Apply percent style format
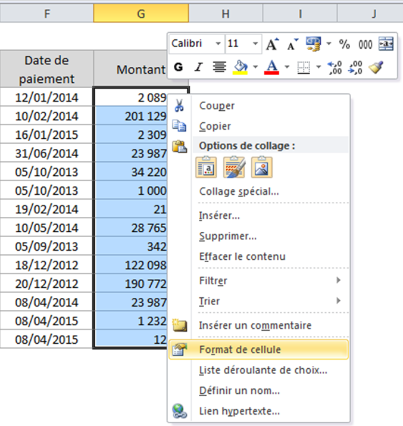This screenshot has height=426, width=403. pos(344,44)
